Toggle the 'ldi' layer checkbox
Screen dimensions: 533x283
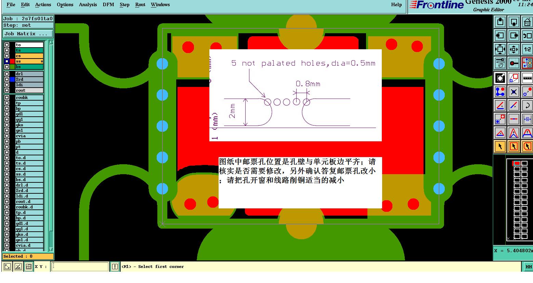pyautogui.click(x=7, y=85)
